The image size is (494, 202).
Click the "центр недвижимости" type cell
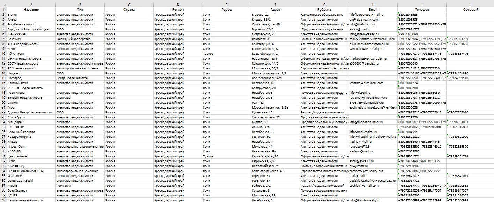click(72, 78)
